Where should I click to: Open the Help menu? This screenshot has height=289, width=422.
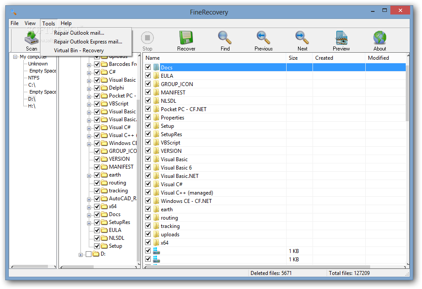click(66, 23)
